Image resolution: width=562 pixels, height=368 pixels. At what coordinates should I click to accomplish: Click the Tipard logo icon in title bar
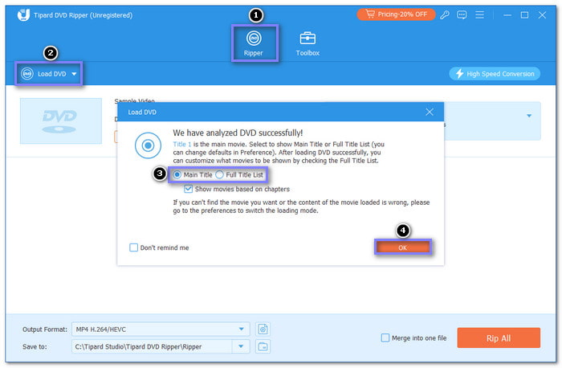pos(23,15)
